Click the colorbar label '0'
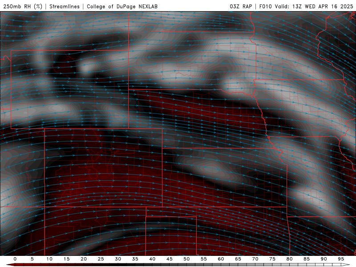Screen dimensions: 356x267 [x=15, y=259]
